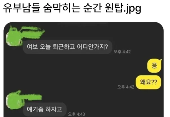Click the question mark ending the first message

pyautogui.click(x=106, y=47)
